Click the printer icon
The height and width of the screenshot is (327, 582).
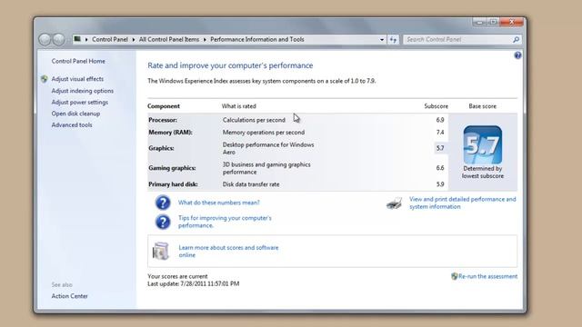click(394, 203)
